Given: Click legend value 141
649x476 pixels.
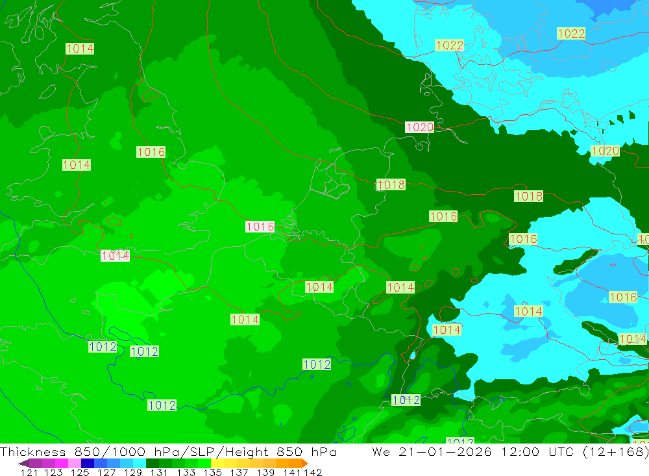Looking at the screenshot, I should pos(292,472).
